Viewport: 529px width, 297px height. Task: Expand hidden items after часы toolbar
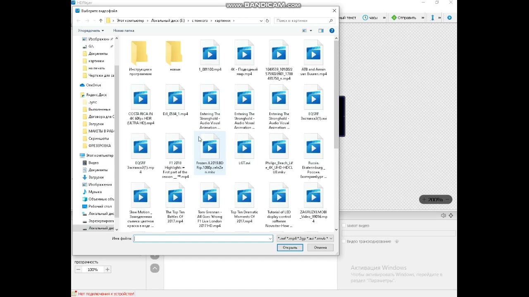coord(384,18)
